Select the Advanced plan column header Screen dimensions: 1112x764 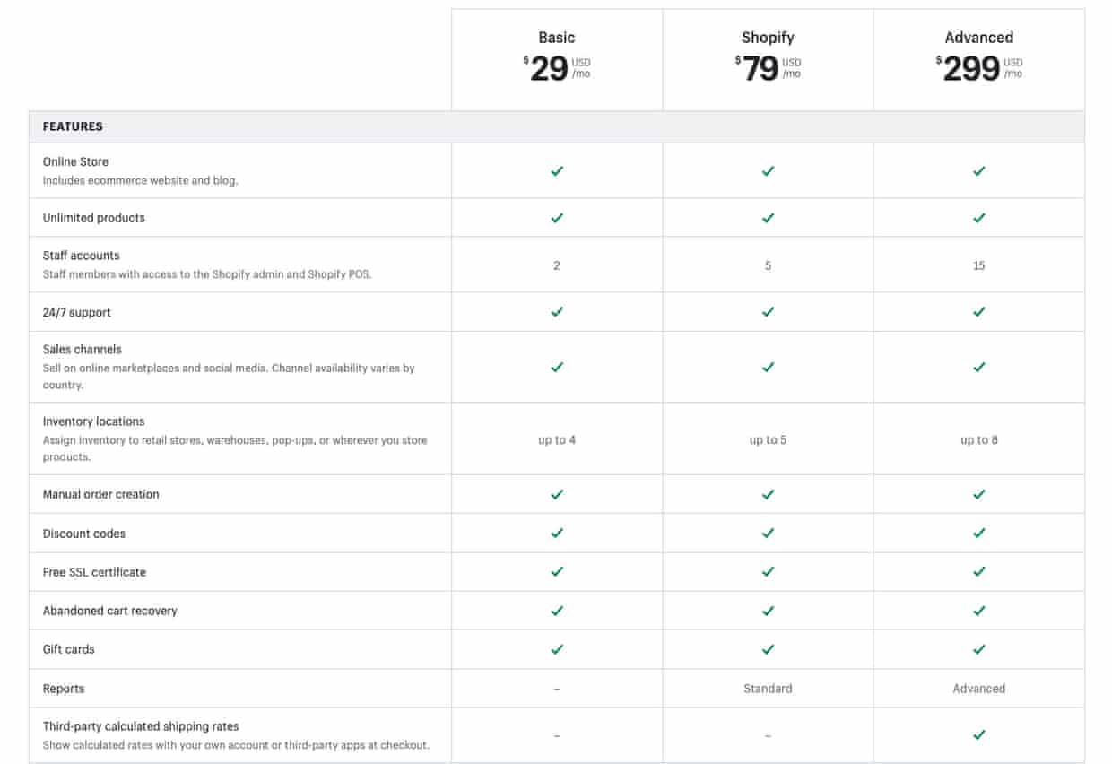click(x=978, y=38)
